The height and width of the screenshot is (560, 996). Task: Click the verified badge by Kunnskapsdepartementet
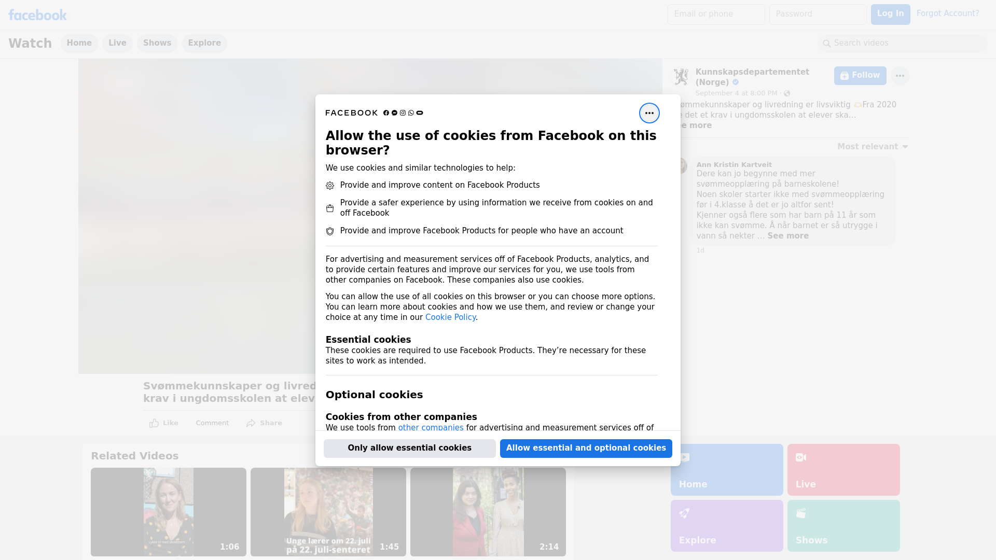click(x=736, y=82)
